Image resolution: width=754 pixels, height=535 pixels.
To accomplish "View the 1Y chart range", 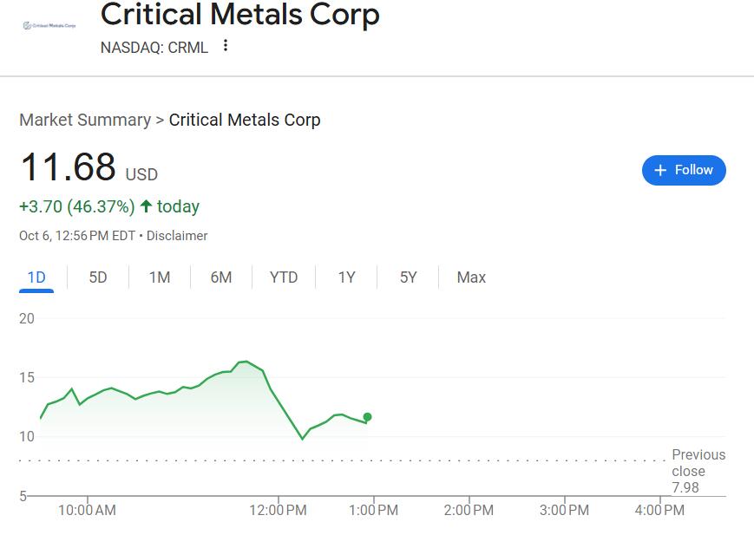I will [x=347, y=277].
